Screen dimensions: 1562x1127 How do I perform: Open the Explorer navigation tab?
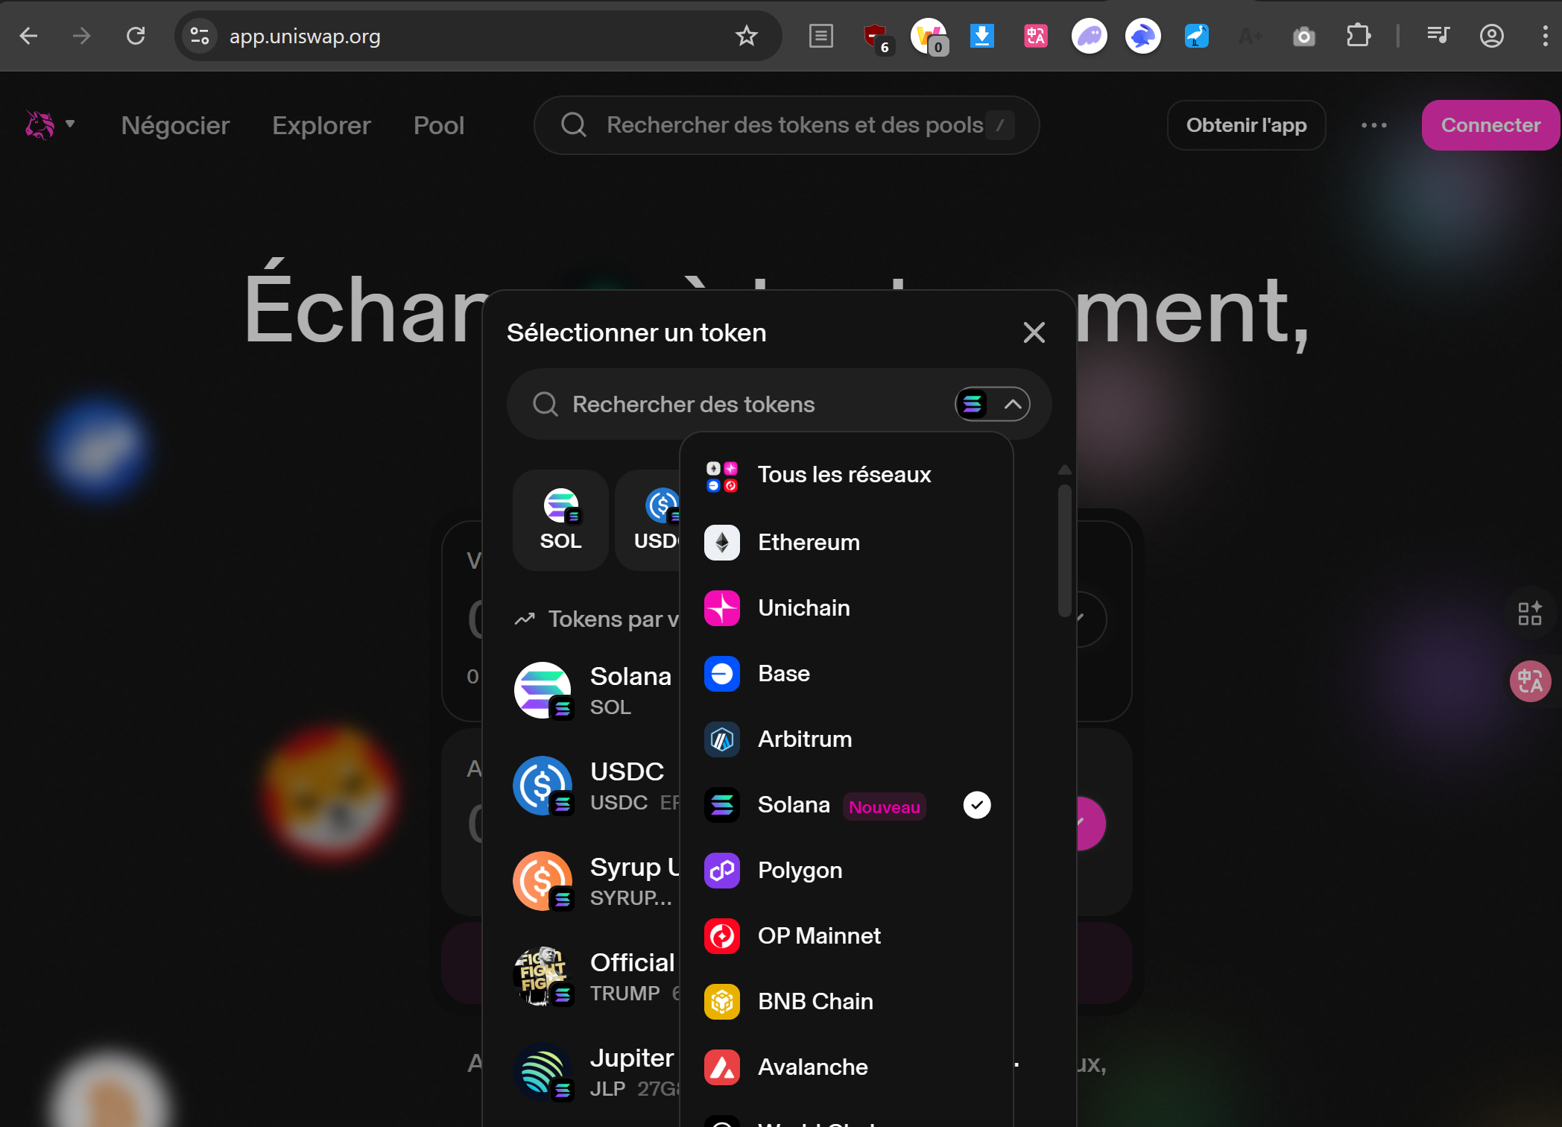321,125
